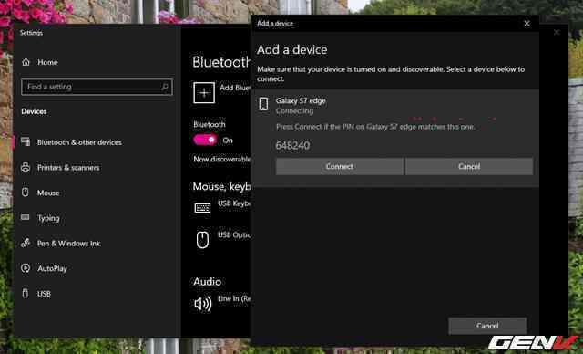Image resolution: width=583 pixels, height=354 pixels.
Task: Open AutoPlay settings page
Action: tap(52, 268)
